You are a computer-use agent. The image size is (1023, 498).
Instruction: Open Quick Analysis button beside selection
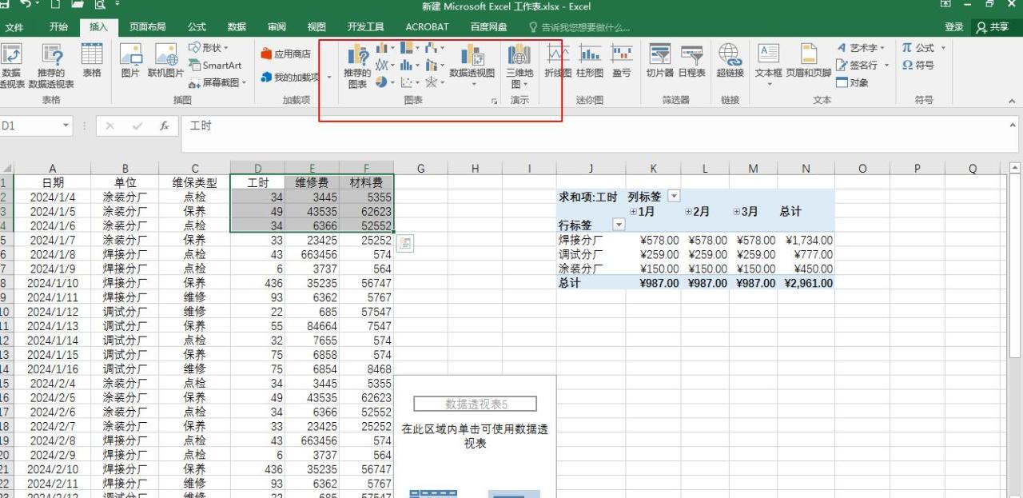[x=405, y=244]
